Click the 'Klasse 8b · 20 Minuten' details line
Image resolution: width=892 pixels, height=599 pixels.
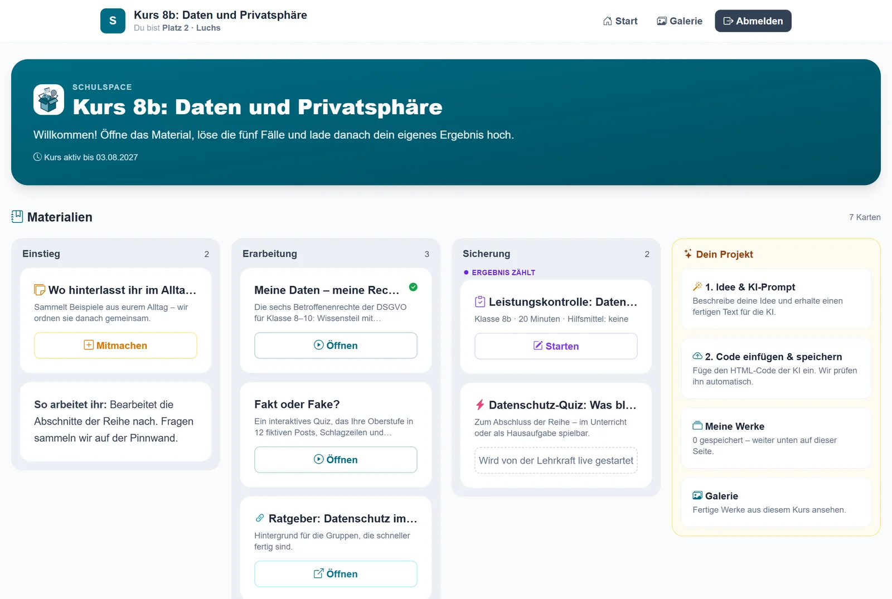(551, 319)
